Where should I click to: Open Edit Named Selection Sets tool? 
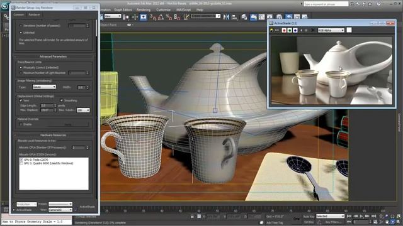coord(186,17)
